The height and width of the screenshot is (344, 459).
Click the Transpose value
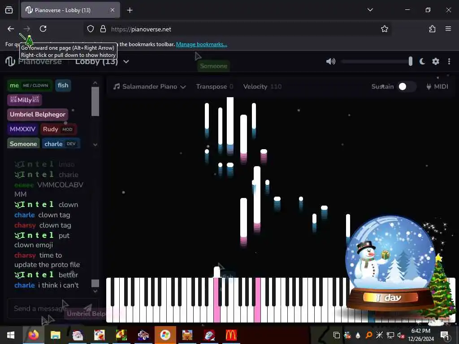coord(231,86)
